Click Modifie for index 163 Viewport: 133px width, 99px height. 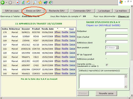65,61
